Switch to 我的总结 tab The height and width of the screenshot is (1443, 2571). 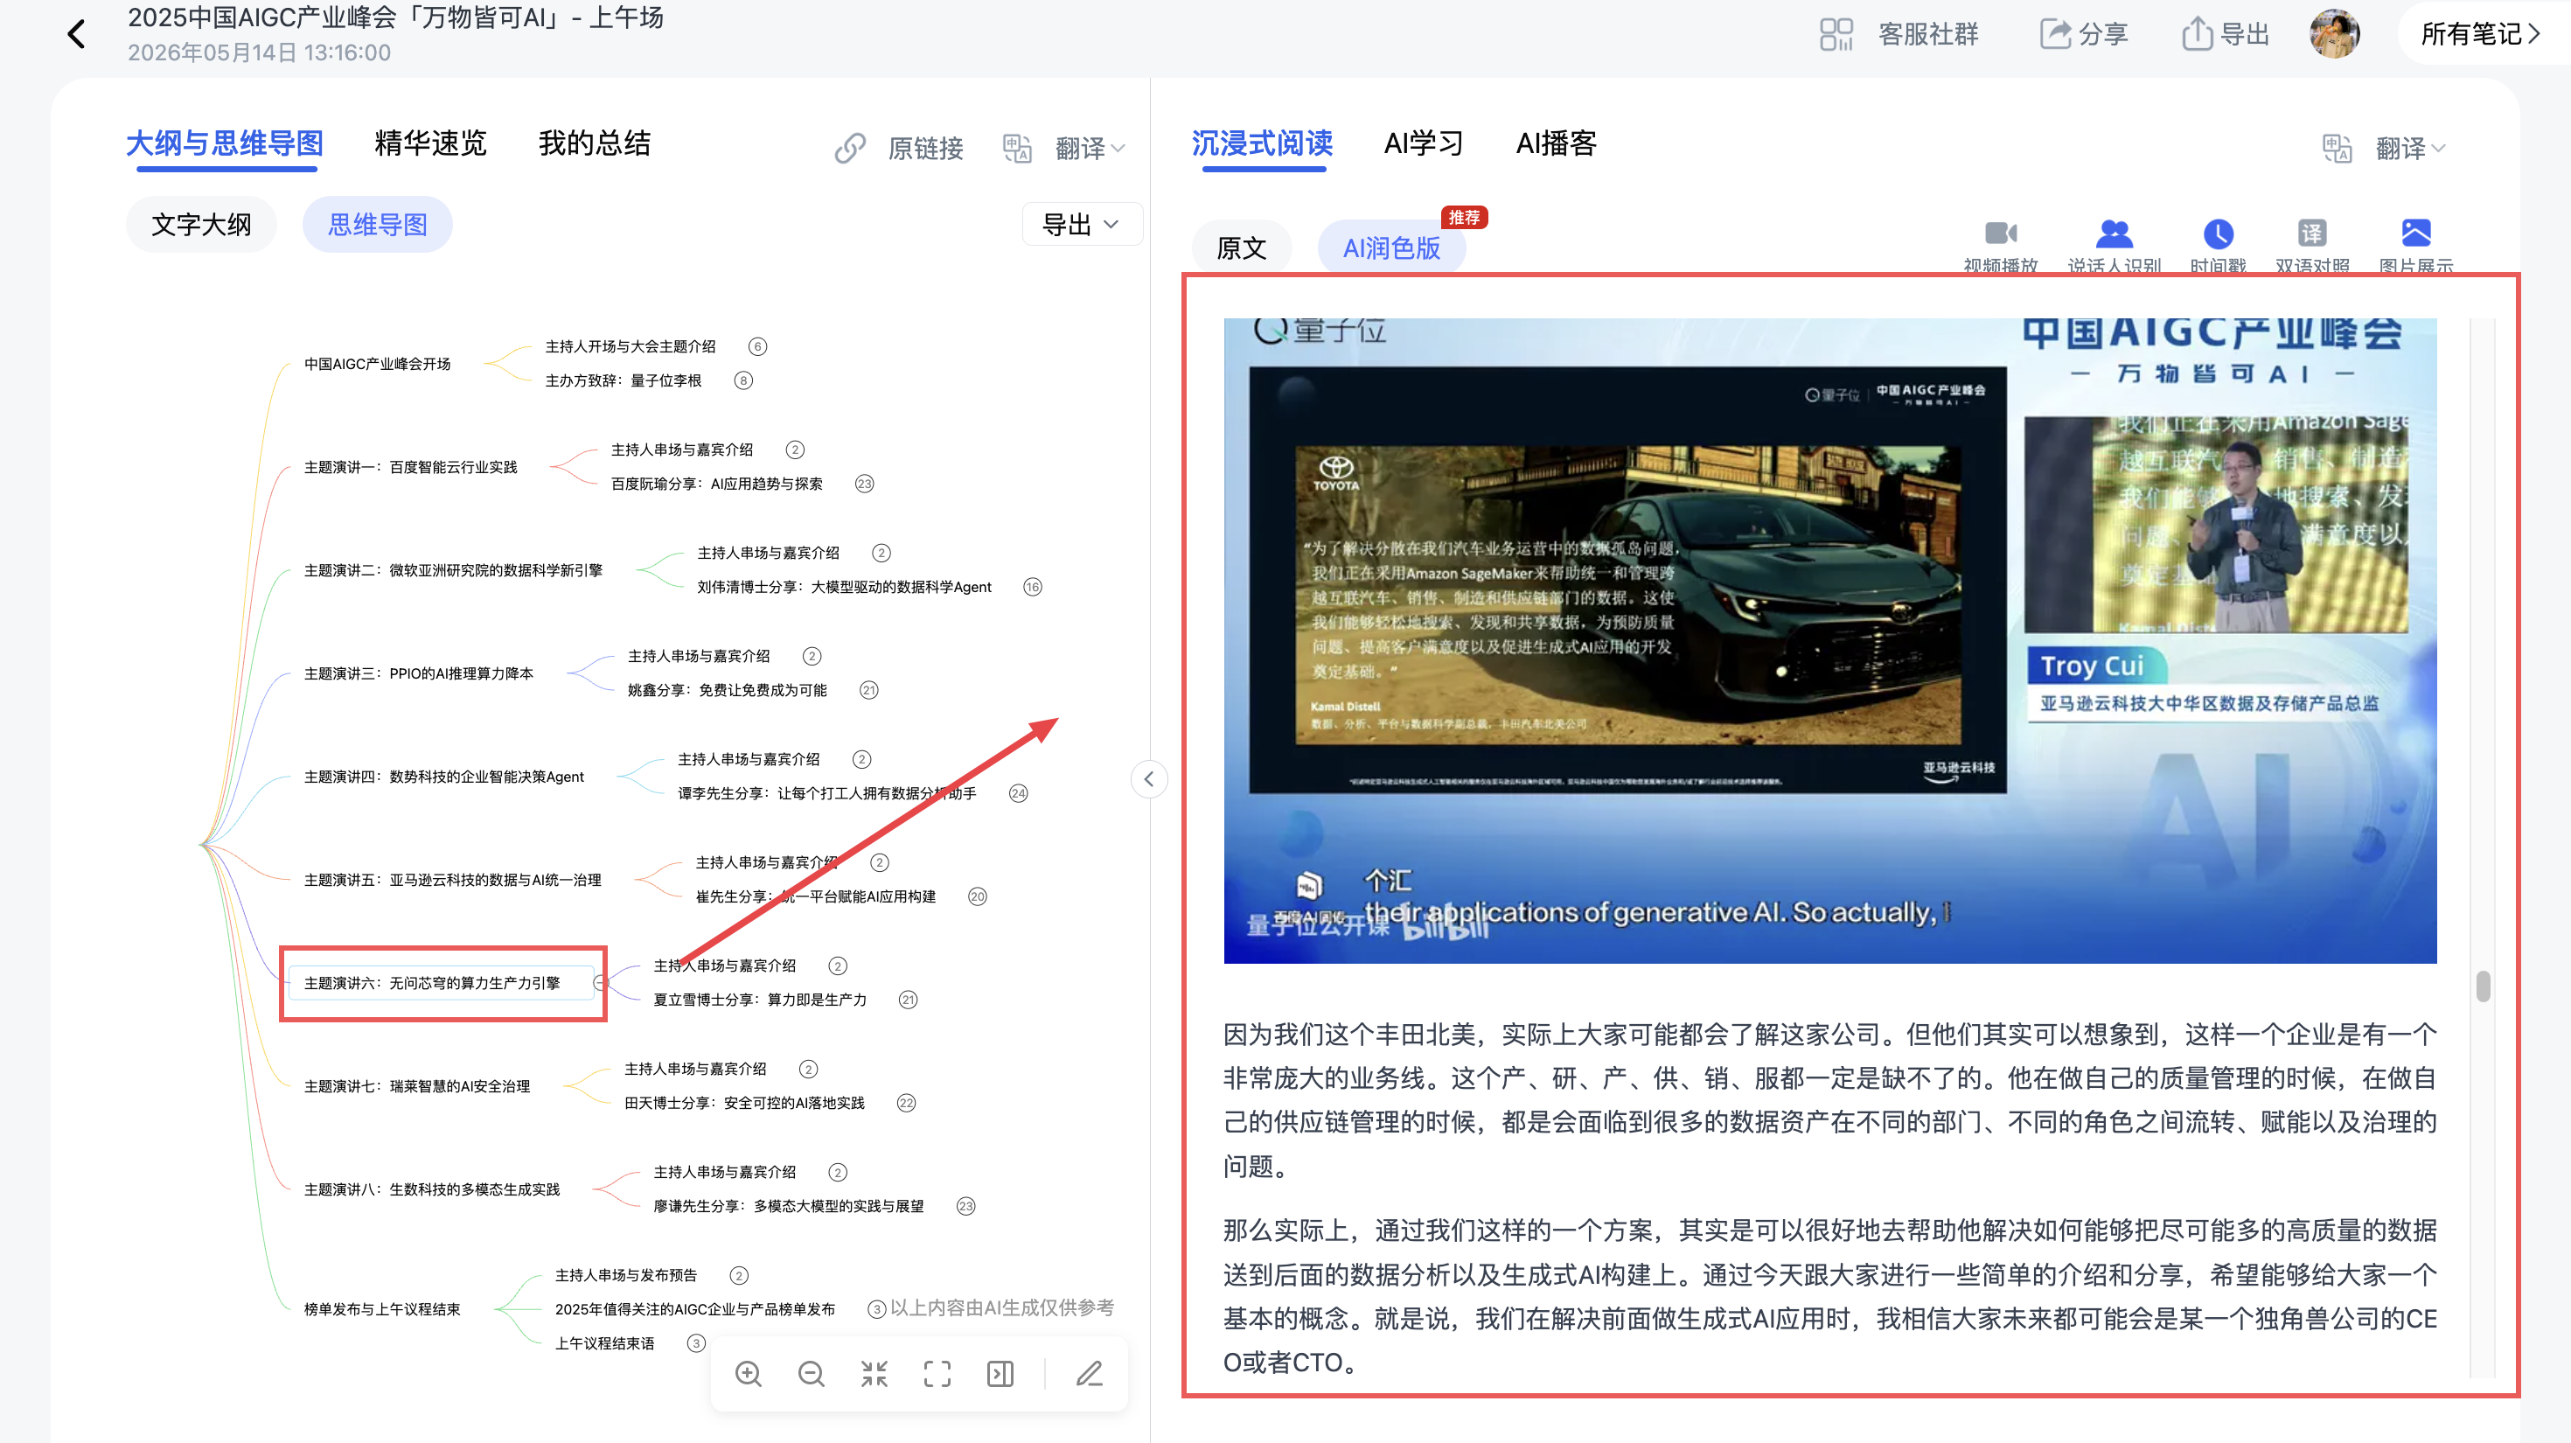[594, 143]
